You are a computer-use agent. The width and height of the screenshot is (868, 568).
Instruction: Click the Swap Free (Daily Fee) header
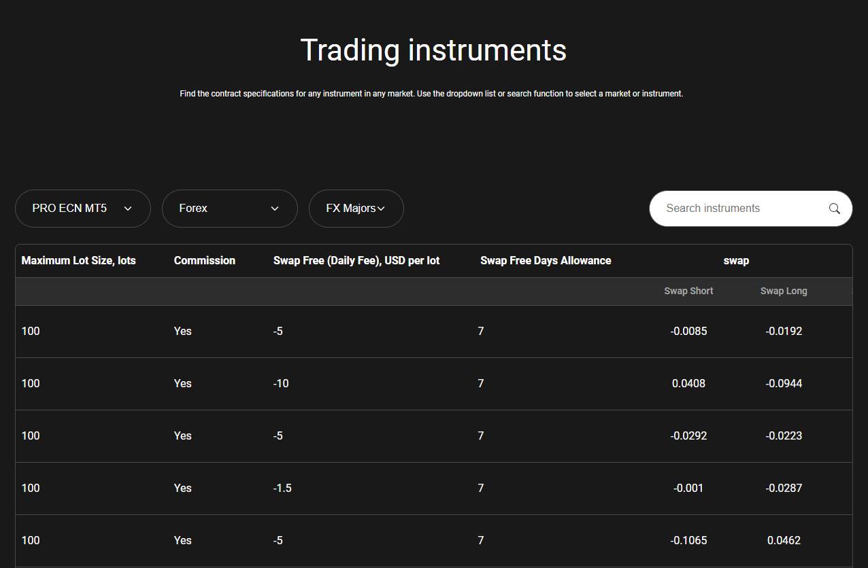pos(356,260)
